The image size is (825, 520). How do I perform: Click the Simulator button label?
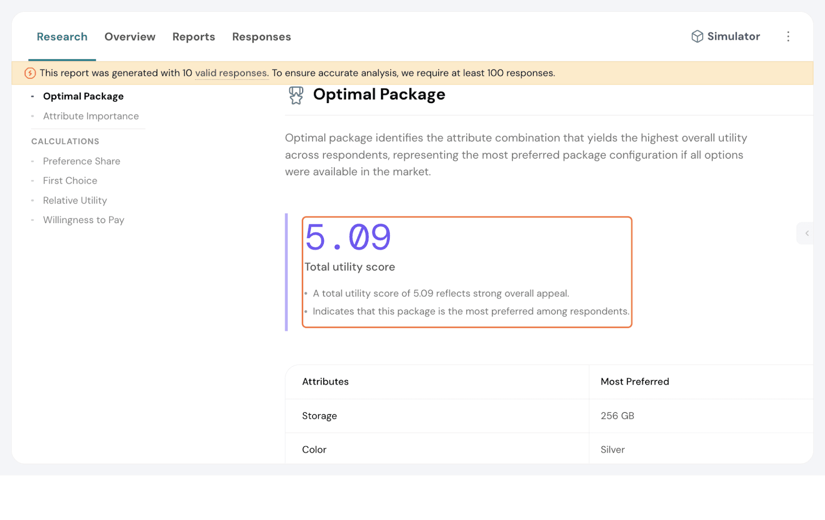(733, 37)
